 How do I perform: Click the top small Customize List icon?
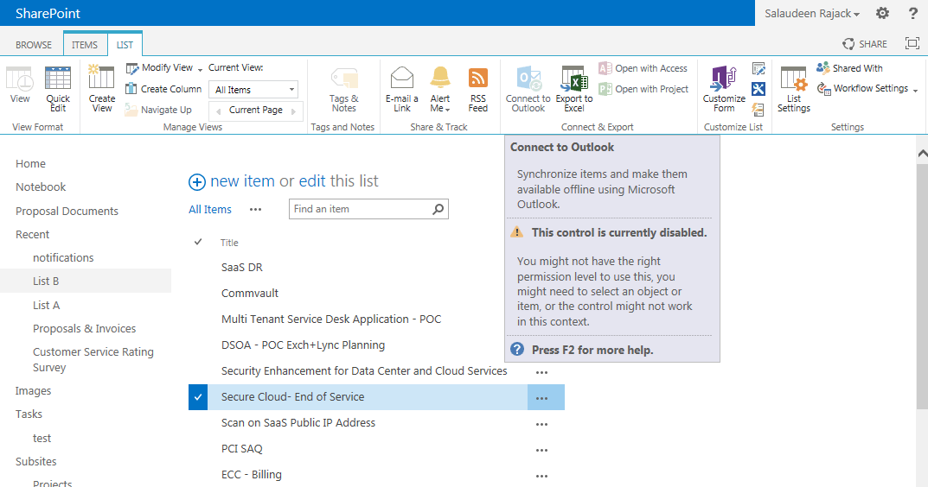pyautogui.click(x=758, y=68)
